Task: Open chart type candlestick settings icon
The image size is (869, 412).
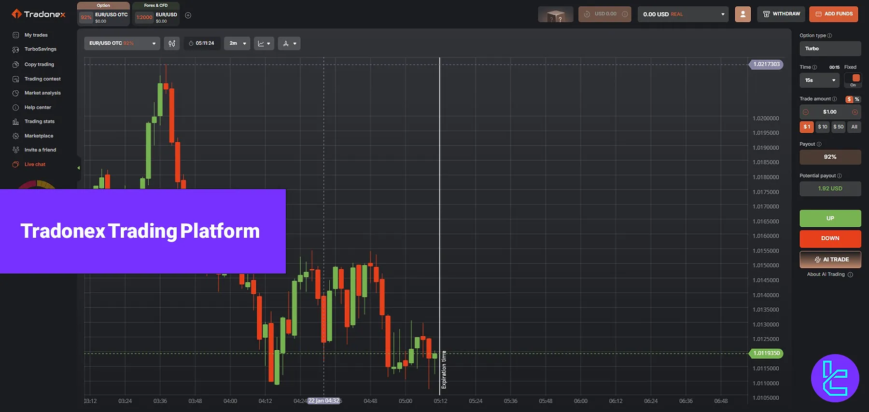Action: click(172, 43)
